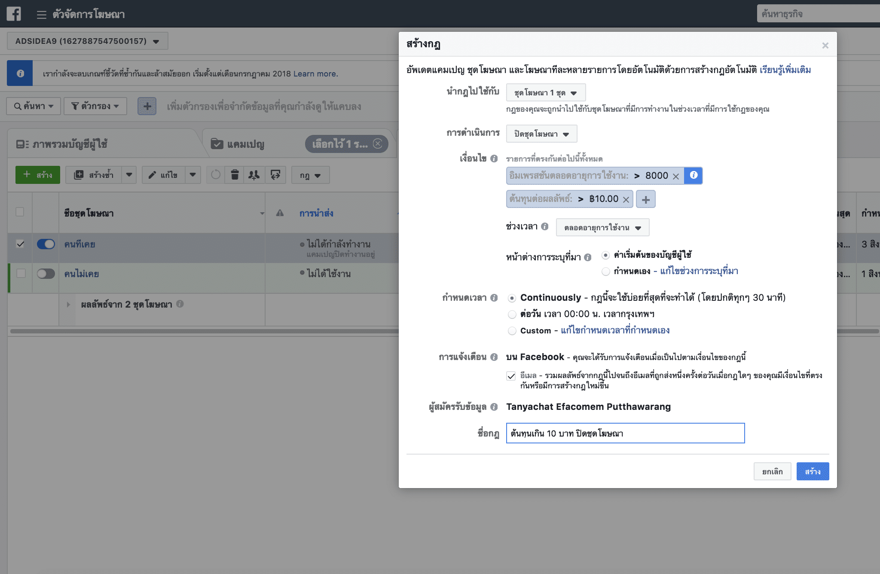Click the audience people icon in toolbar

254,175
